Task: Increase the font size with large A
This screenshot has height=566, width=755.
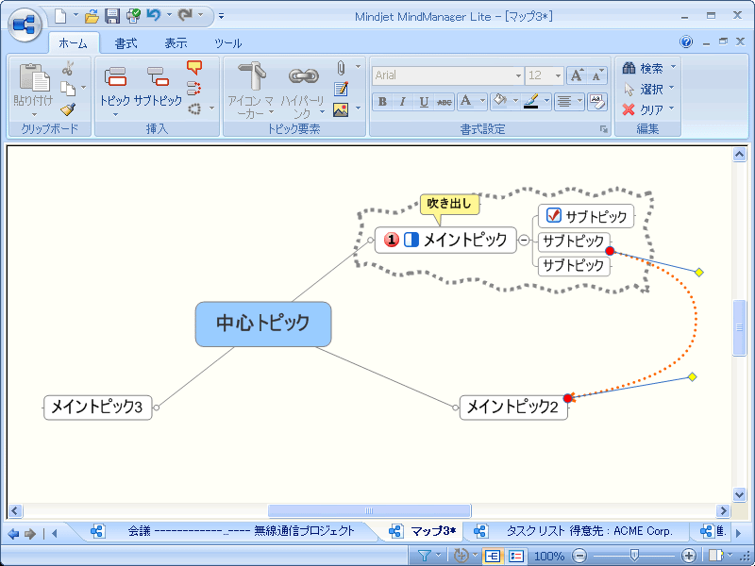Action: 577,75
